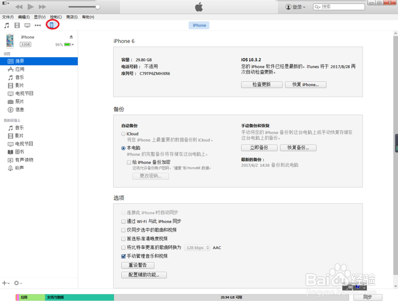Open the 文件(F) menu
The width and height of the screenshot is (398, 306).
[8, 17]
